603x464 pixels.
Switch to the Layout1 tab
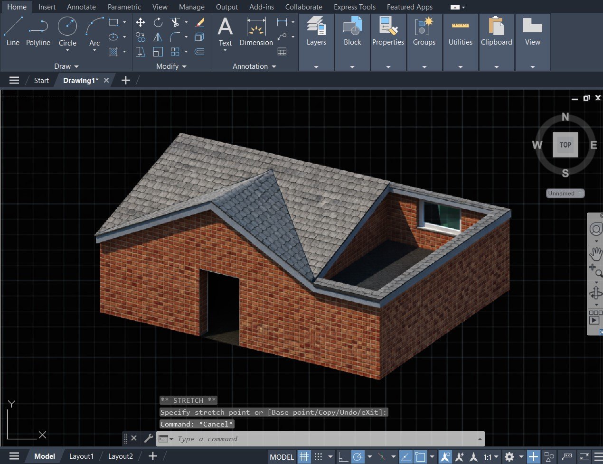click(81, 456)
